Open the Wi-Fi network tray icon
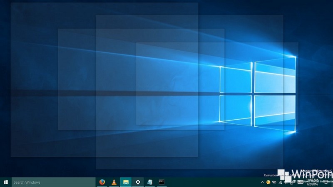Screen dimensions: 333x187 pos(280,182)
